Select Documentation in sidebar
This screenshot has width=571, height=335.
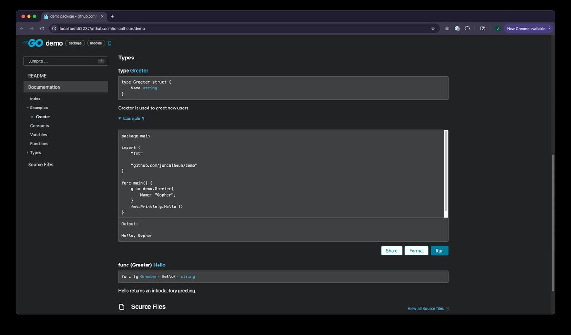point(66,87)
